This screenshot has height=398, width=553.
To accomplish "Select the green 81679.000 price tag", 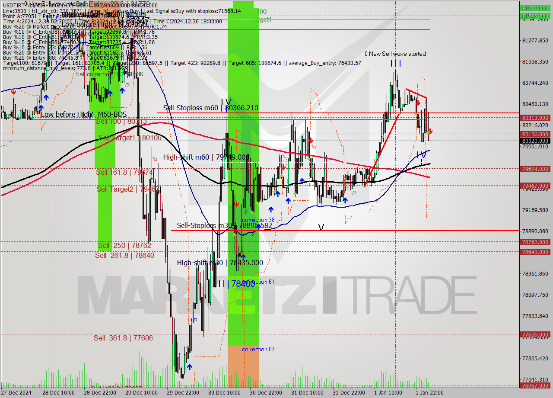I will (536, 8).
